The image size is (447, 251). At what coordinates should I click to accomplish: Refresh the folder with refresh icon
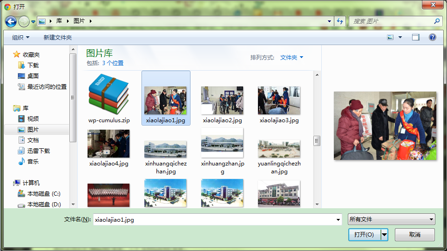(340, 21)
